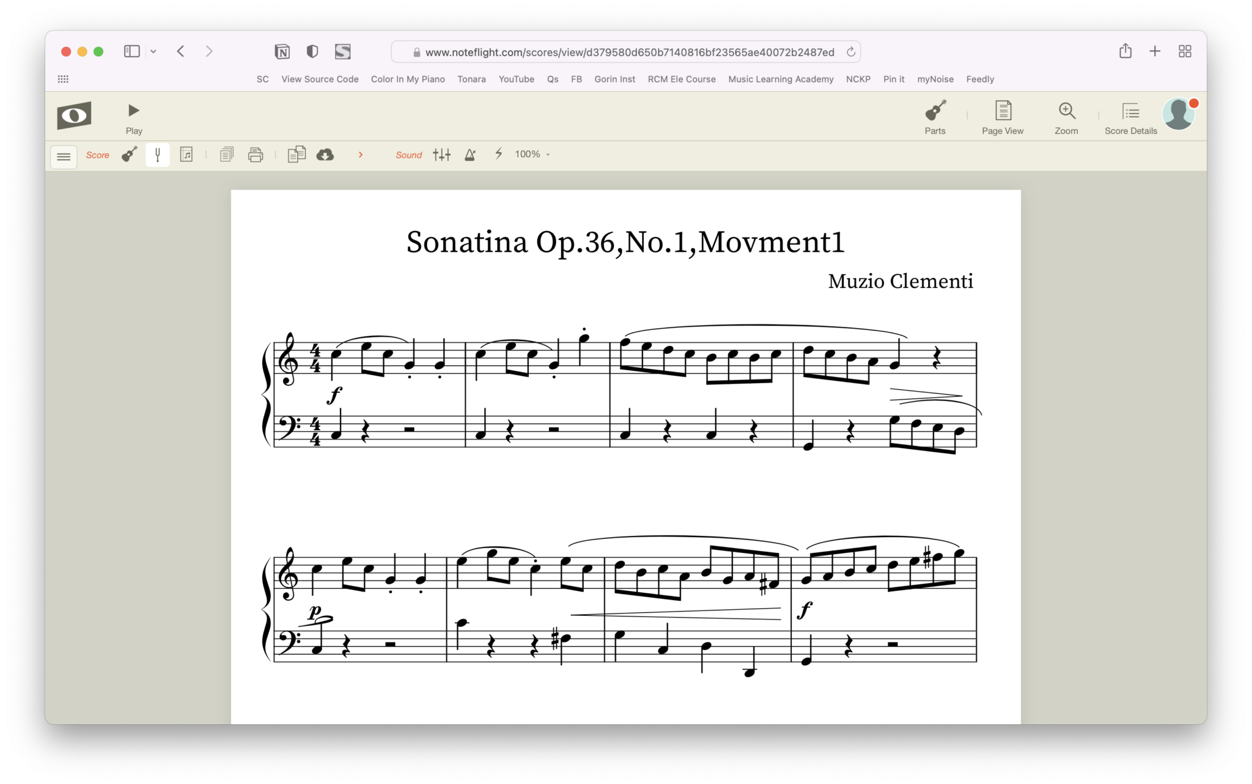Open the Parts panel

935,117
